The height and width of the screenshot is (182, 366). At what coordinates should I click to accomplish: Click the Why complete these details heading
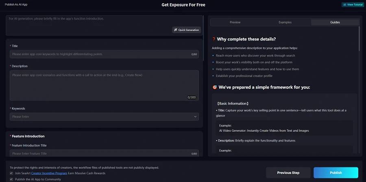246,39
